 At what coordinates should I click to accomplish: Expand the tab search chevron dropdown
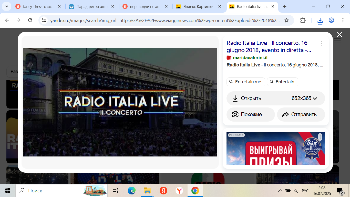6,6
